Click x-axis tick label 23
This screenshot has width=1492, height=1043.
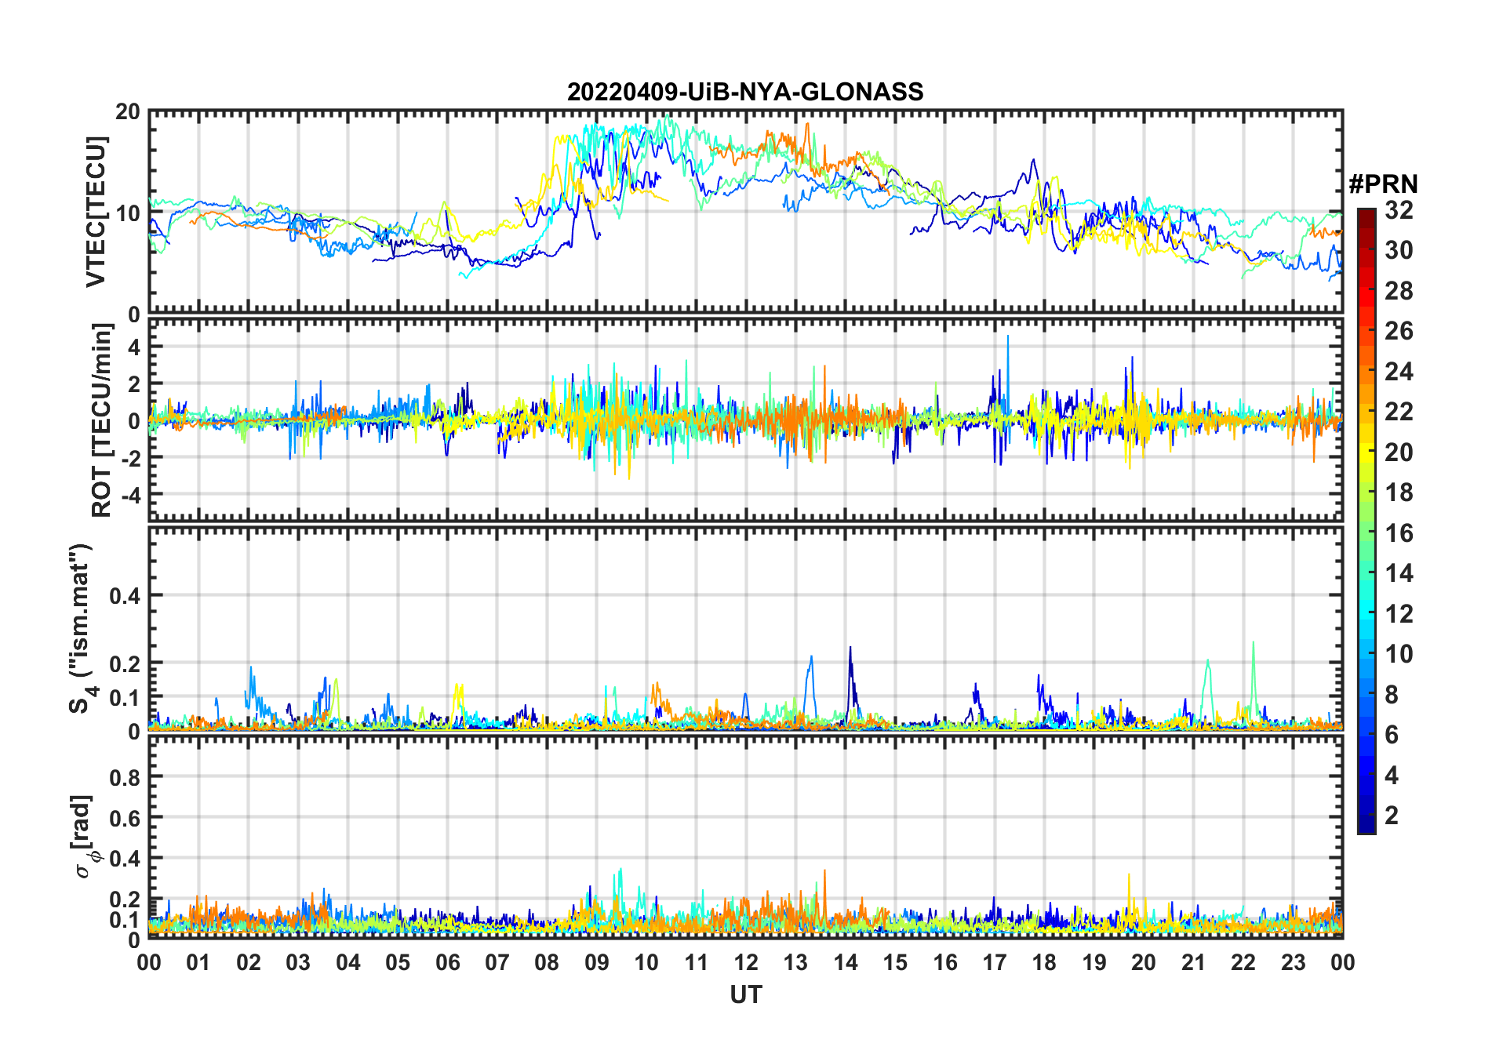1293,962
